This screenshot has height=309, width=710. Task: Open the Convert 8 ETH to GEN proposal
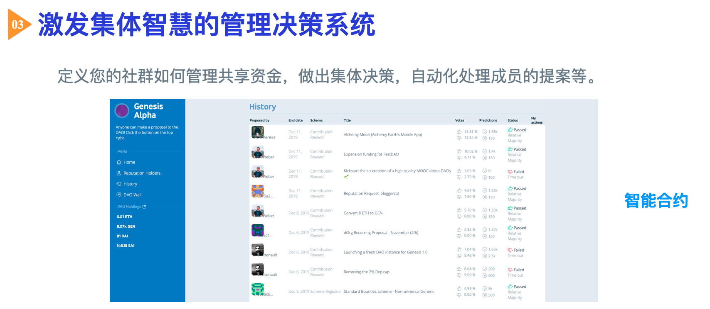pos(363,213)
